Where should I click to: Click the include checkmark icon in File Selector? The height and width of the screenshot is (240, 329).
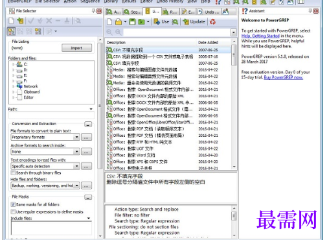click(31, 21)
